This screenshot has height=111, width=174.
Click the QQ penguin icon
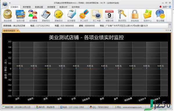91,107
